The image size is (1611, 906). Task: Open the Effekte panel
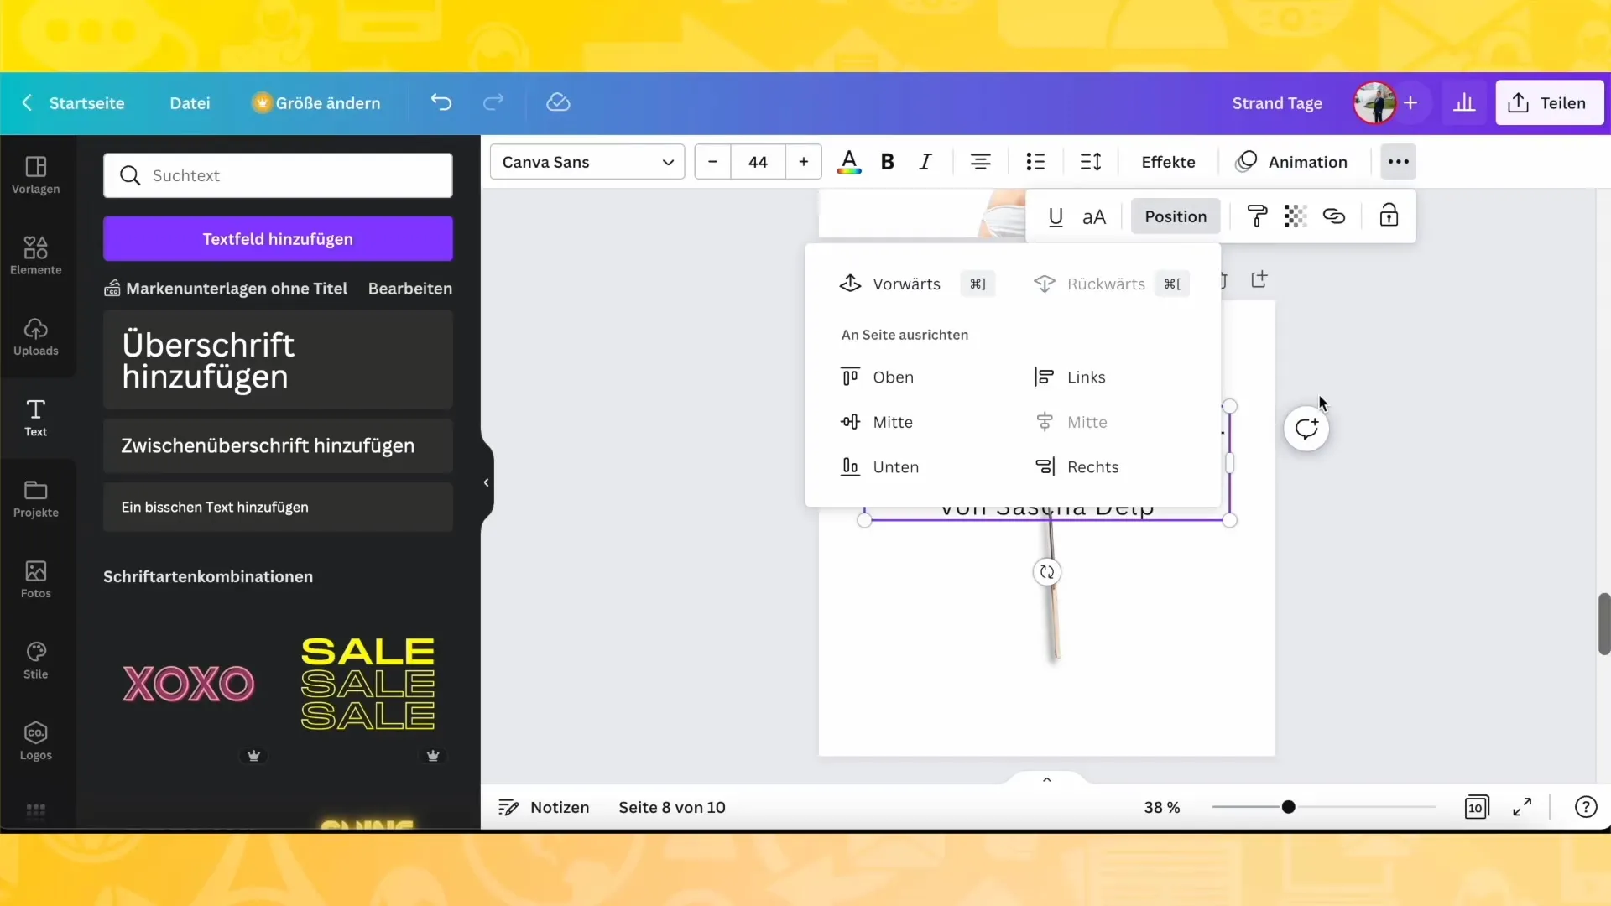[x=1169, y=162]
